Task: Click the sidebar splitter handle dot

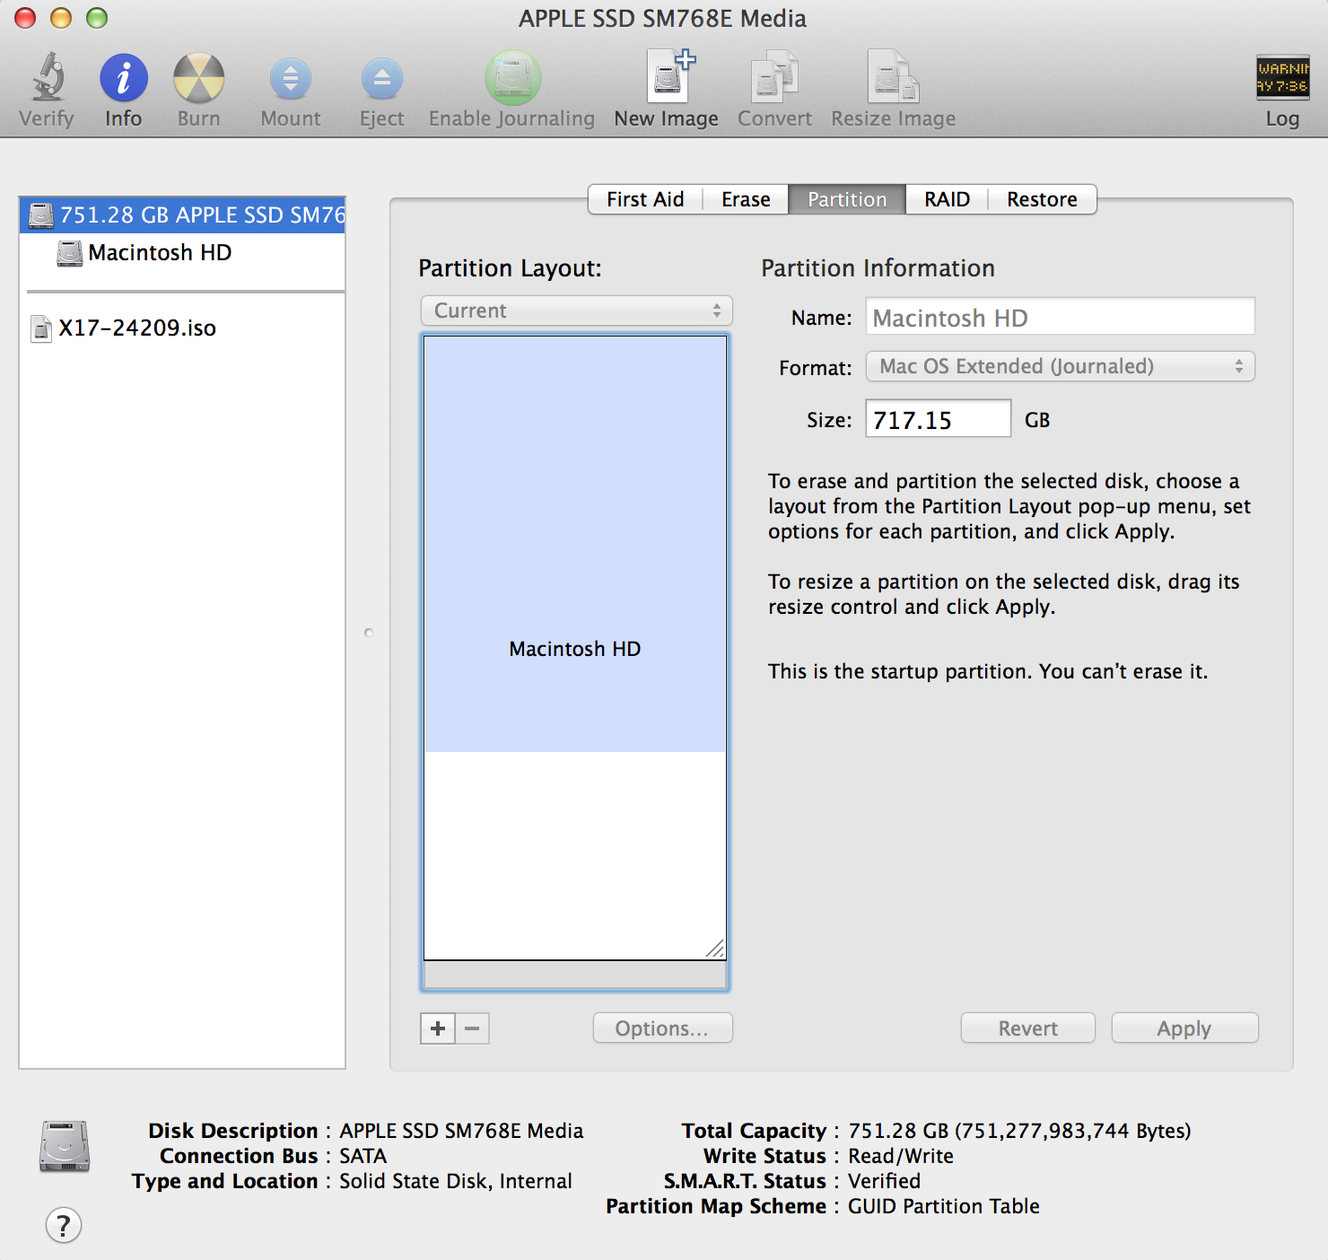Action: tap(369, 633)
